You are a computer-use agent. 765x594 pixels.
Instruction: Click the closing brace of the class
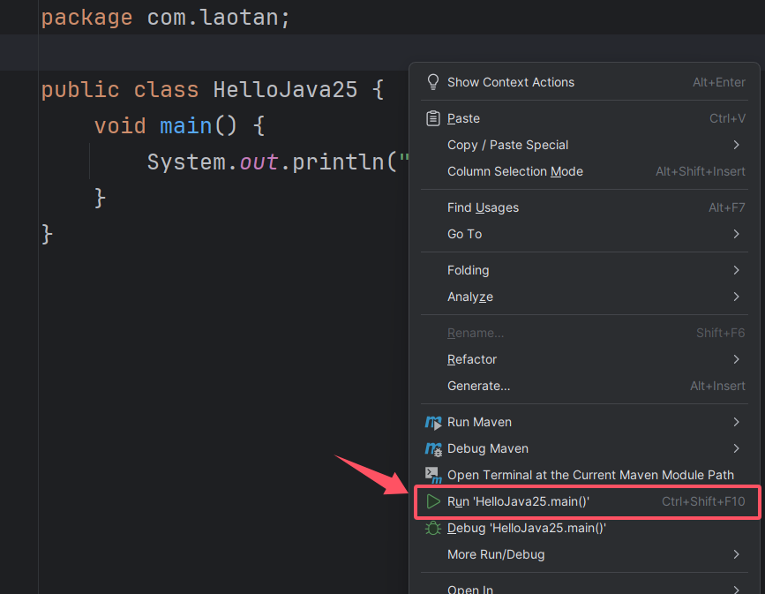48,234
